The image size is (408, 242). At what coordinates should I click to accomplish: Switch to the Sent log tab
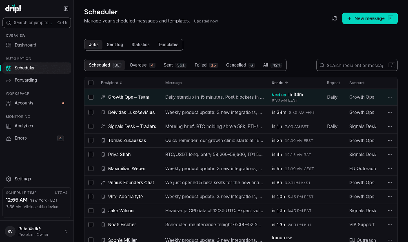tap(115, 45)
